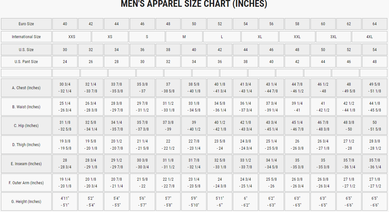This screenshot has width=389, height=212.
Task: Select height cell 4'11" - 5'1"
Action: point(65,202)
